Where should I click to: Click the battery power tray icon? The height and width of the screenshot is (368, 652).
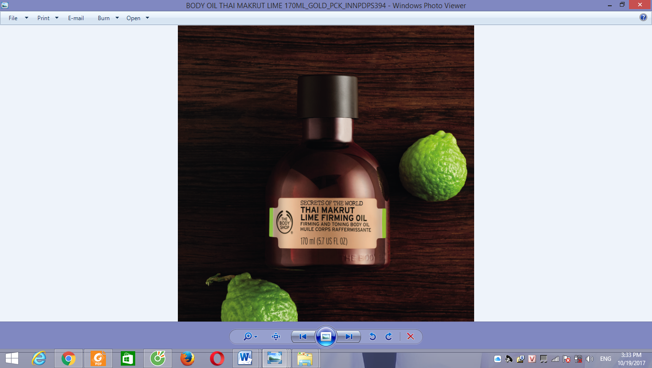coord(578,359)
